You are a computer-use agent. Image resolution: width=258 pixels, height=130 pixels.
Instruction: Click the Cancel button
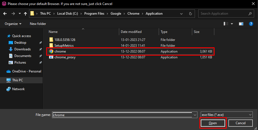point(240,123)
